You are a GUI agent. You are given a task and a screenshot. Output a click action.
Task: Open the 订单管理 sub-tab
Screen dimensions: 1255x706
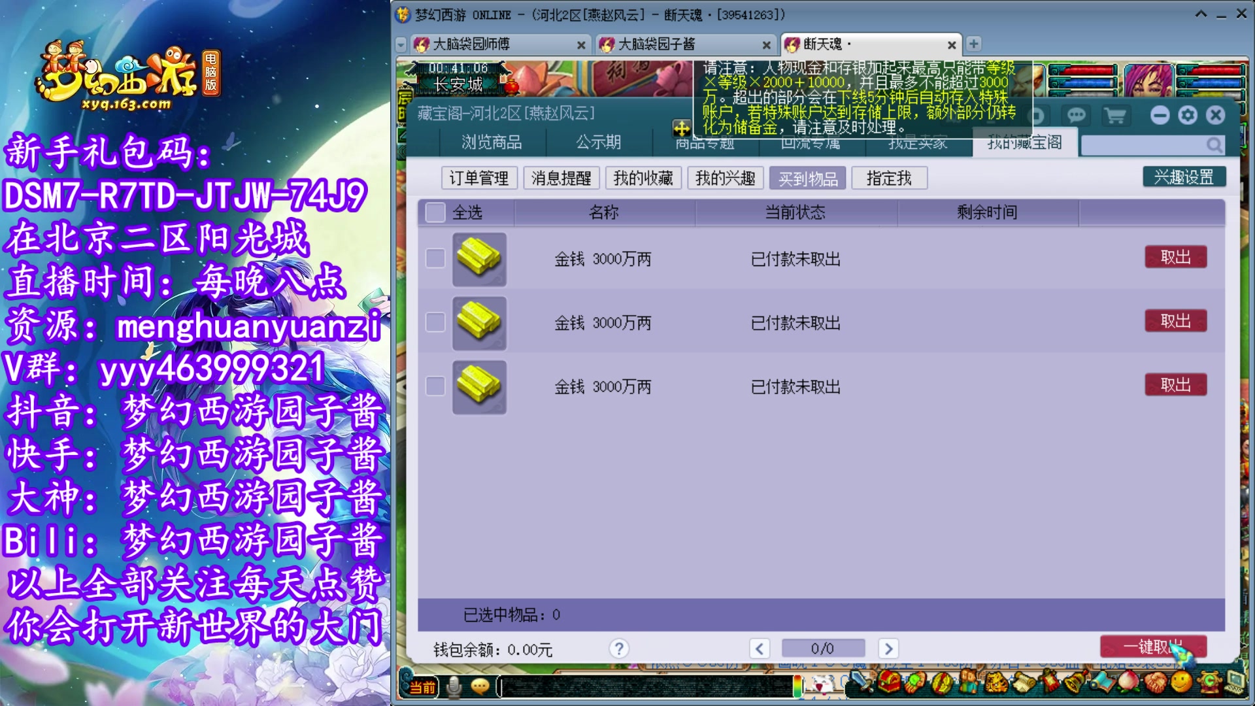coord(478,178)
